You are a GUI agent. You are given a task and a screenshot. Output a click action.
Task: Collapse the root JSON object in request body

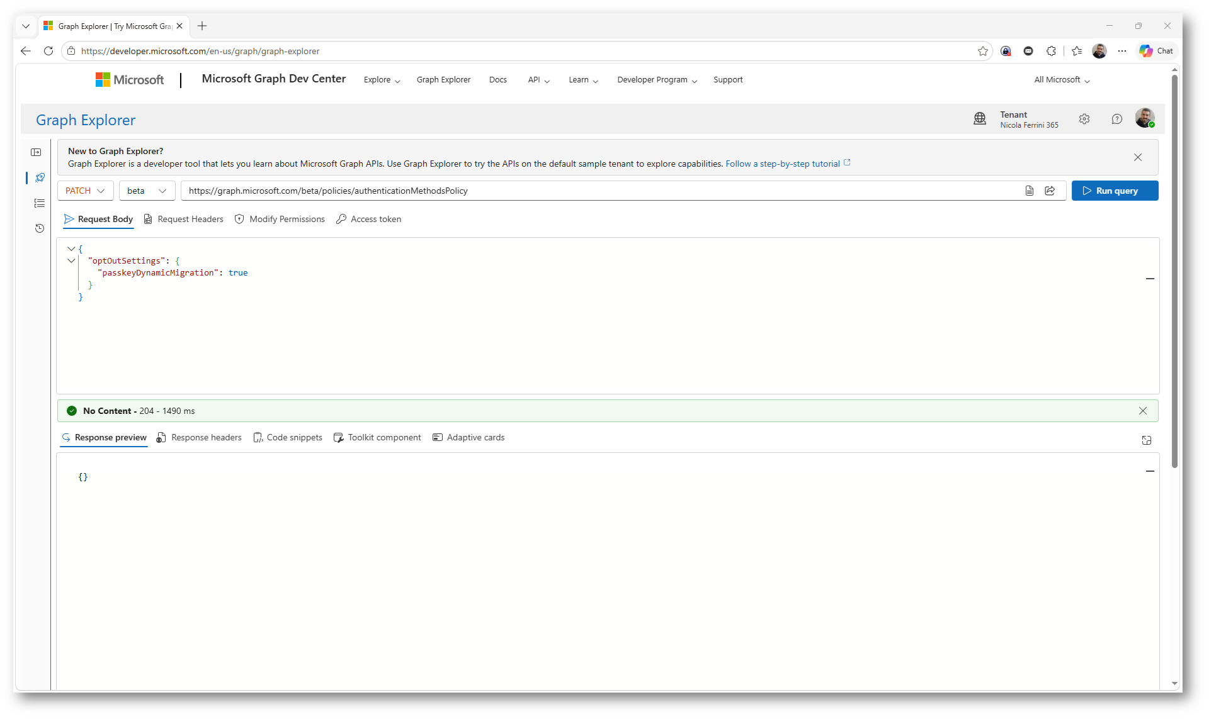pos(71,248)
